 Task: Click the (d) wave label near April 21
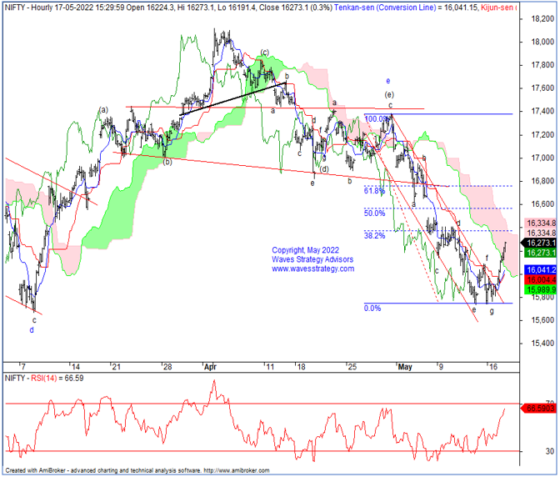[324, 169]
